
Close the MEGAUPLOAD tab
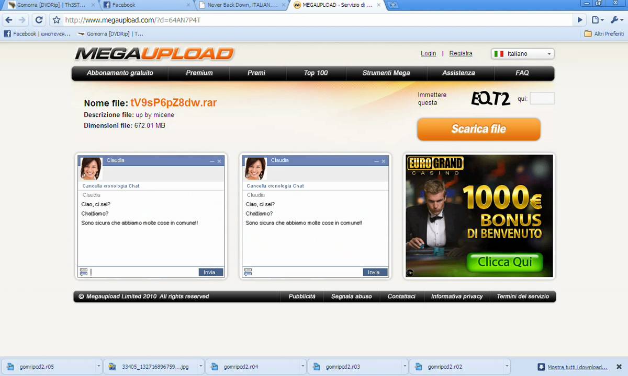379,5
